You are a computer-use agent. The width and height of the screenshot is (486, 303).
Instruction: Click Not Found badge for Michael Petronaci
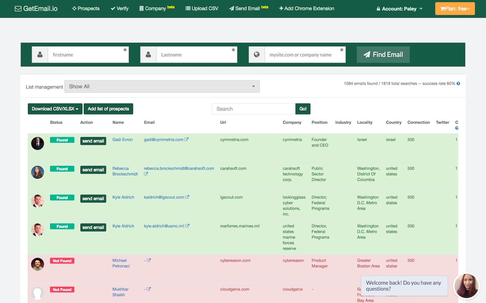[62, 261]
